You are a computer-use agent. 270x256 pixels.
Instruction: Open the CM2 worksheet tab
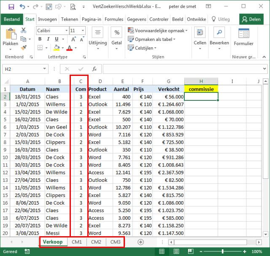[96, 242]
